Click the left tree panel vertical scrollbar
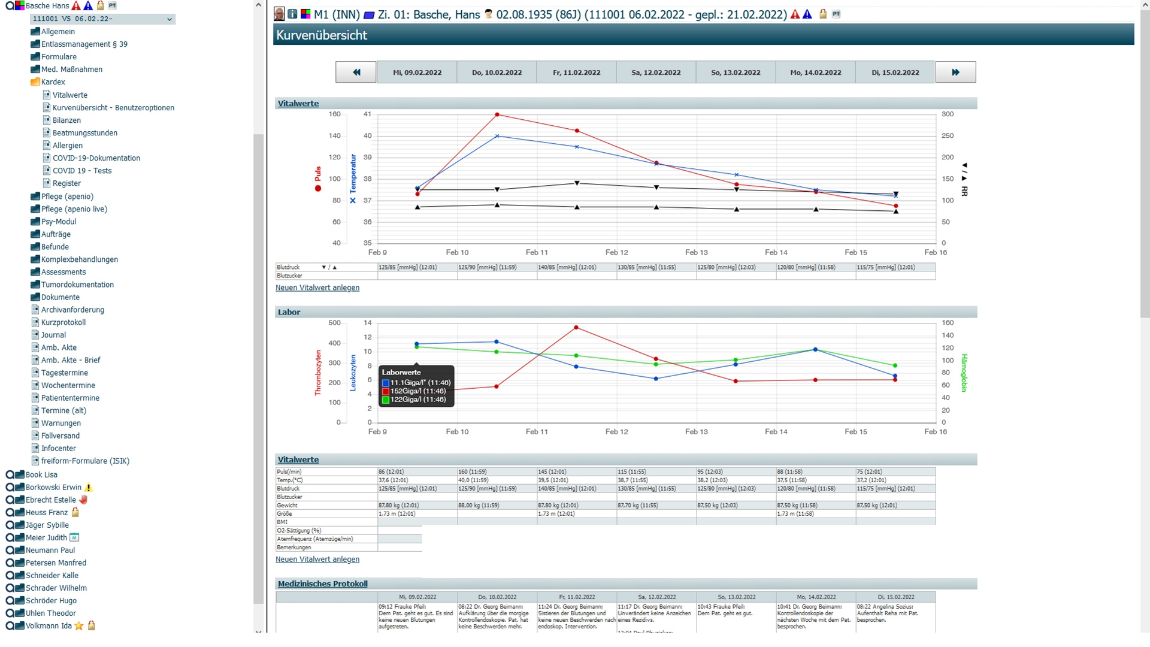This screenshot has width=1150, height=647. [258, 359]
